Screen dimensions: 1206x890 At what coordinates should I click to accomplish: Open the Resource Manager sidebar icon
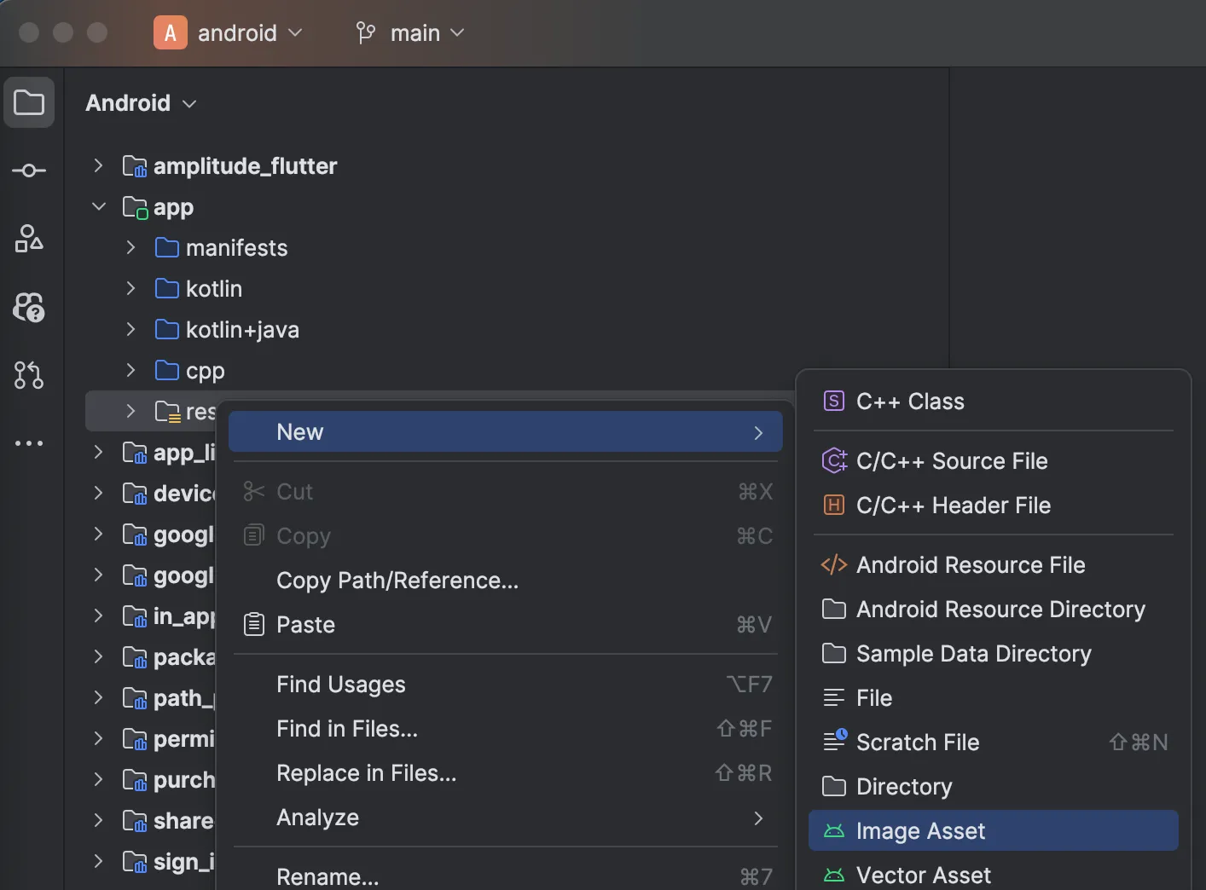[29, 239]
